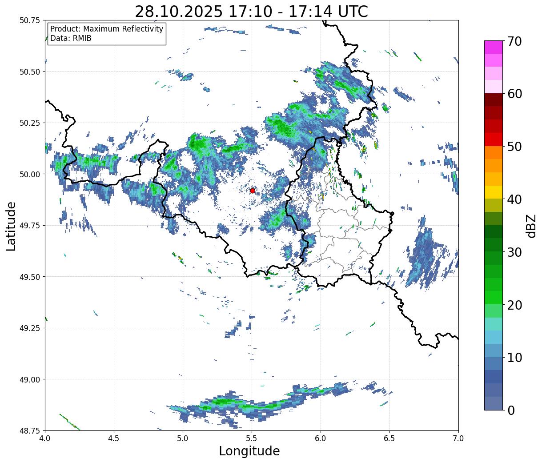This screenshot has width=542, height=462.
Task: Click colorbar tick label 10
Action: point(514,358)
